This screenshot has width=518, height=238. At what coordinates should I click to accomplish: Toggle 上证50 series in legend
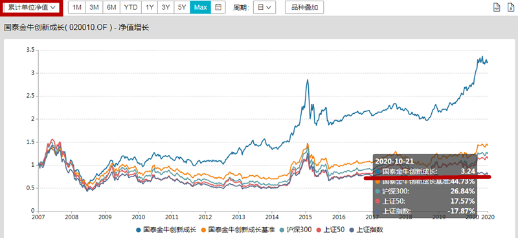[331, 230]
